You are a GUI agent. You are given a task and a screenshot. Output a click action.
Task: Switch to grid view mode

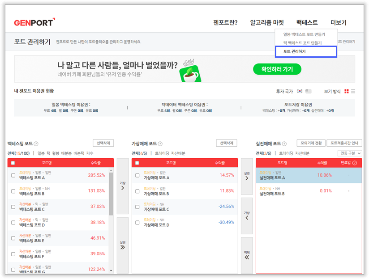pos(346,91)
